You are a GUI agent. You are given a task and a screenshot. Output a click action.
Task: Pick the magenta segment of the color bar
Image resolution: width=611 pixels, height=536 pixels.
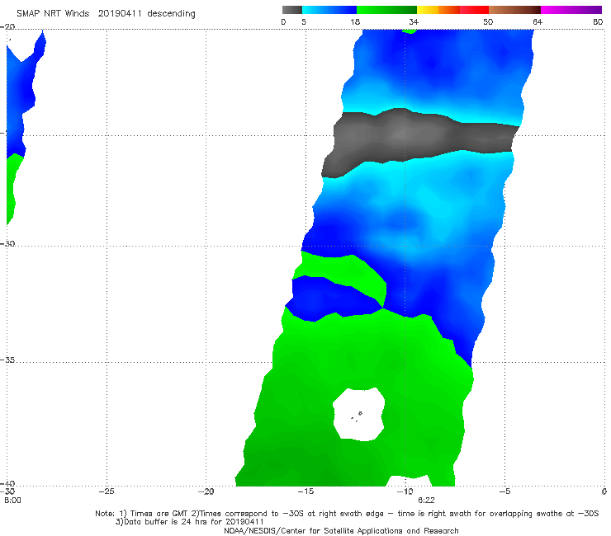[571, 10]
